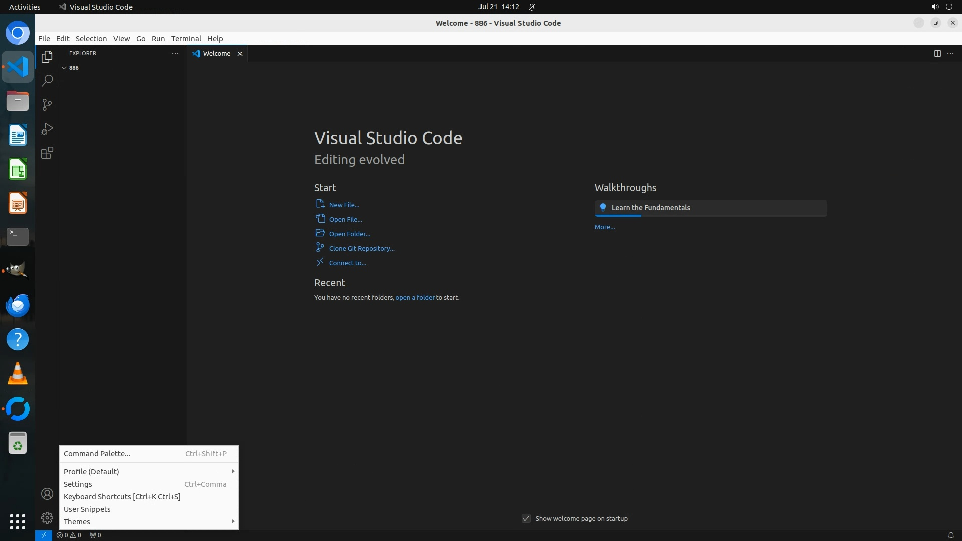Image resolution: width=962 pixels, height=541 pixels.
Task: Open the Search view in activity bar
Action: point(47,81)
